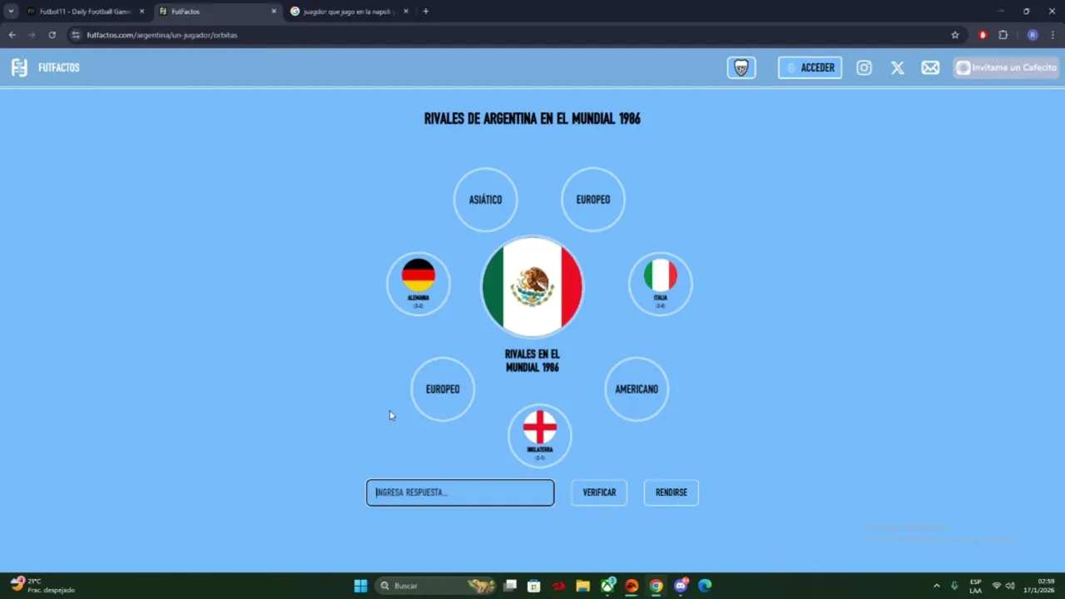This screenshot has width=1065, height=599.
Task: Open the Chrome extensions puzzle icon
Action: (1003, 35)
